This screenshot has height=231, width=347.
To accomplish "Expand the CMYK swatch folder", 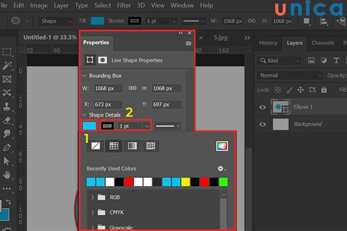I will click(x=93, y=213).
